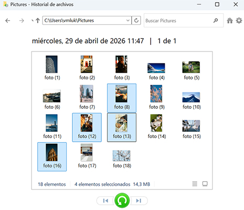Switch to details list view
Screen dimensions: 244x210
(195, 184)
